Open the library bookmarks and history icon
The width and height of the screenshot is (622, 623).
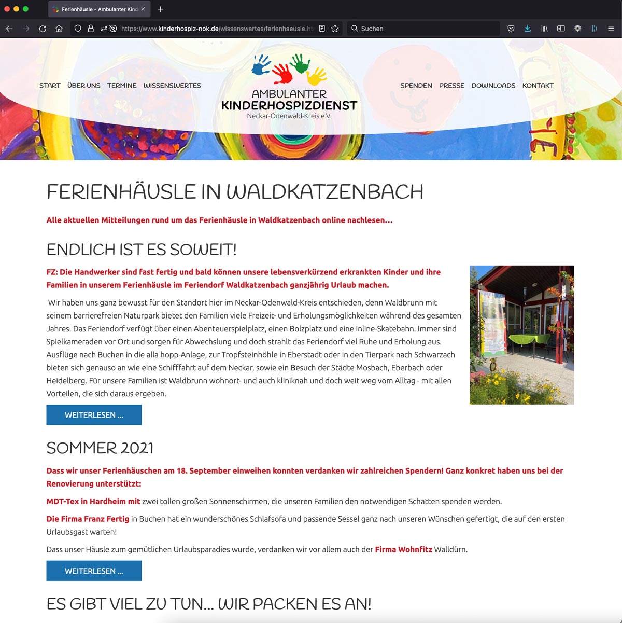click(544, 29)
